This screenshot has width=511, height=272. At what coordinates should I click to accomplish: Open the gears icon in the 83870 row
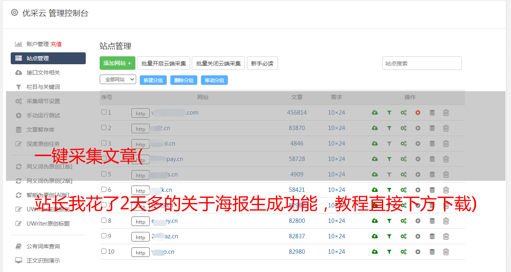(x=403, y=128)
